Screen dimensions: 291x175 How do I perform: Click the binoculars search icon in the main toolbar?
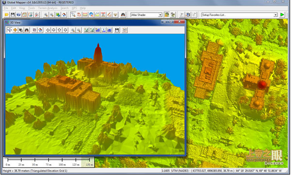click(x=123, y=14)
